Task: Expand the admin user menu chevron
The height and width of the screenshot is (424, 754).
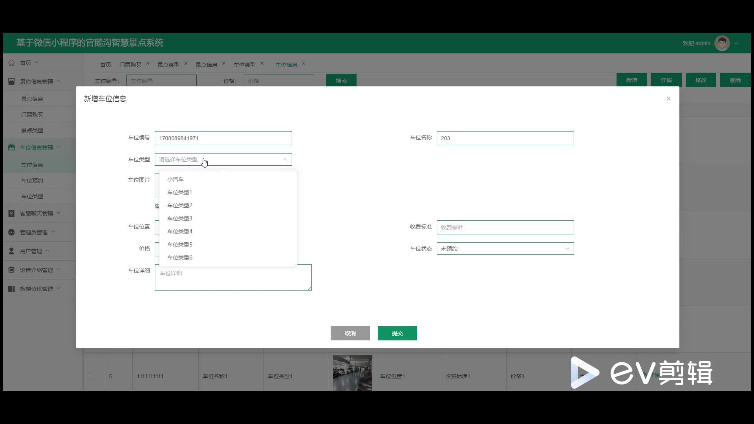Action: (x=736, y=44)
